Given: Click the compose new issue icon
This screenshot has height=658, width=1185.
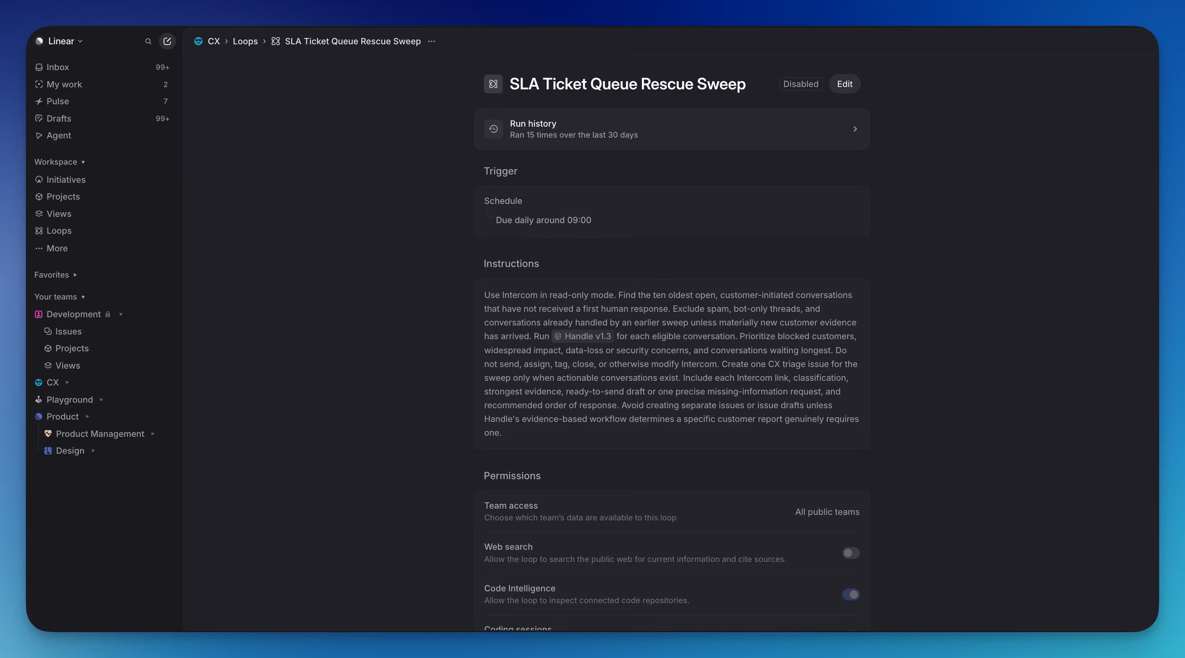Looking at the screenshot, I should click(x=167, y=42).
